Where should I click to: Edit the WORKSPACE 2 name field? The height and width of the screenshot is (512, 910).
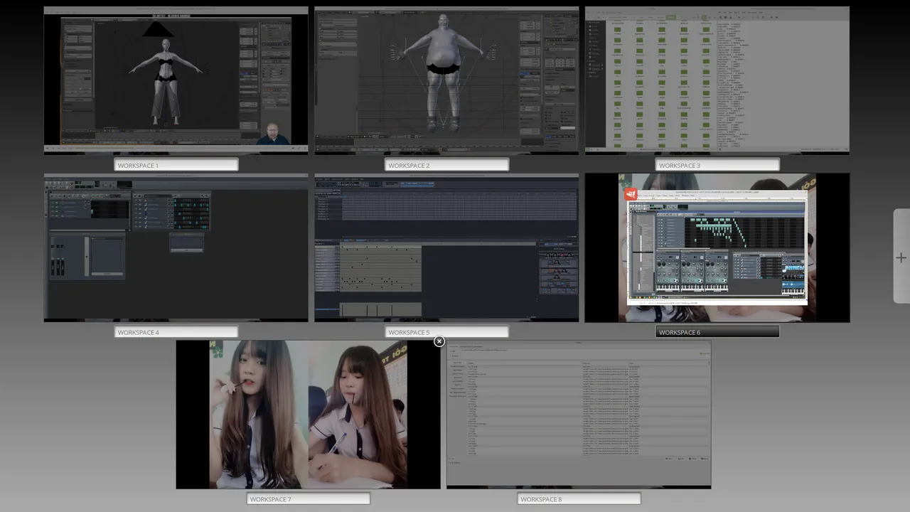coord(446,165)
